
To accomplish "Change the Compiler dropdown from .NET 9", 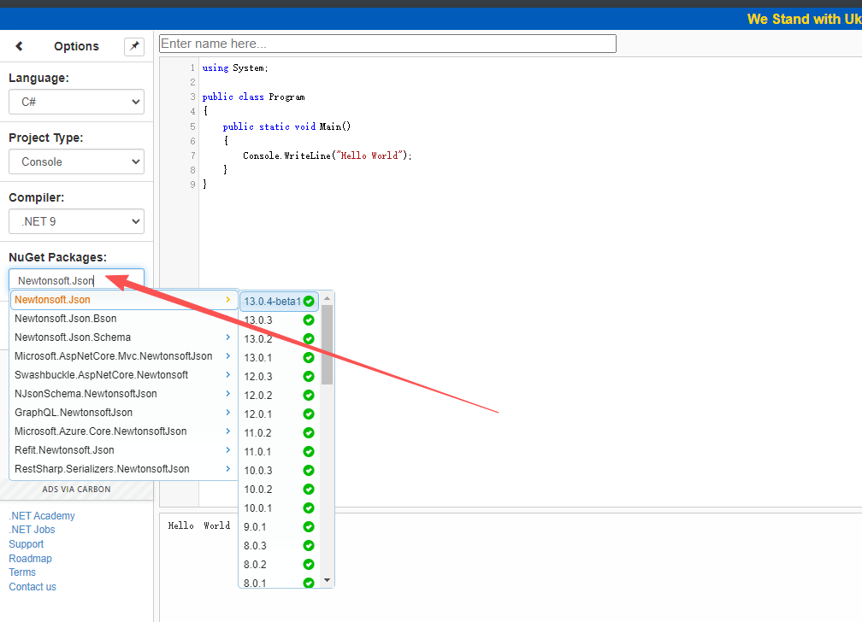I will [x=76, y=221].
